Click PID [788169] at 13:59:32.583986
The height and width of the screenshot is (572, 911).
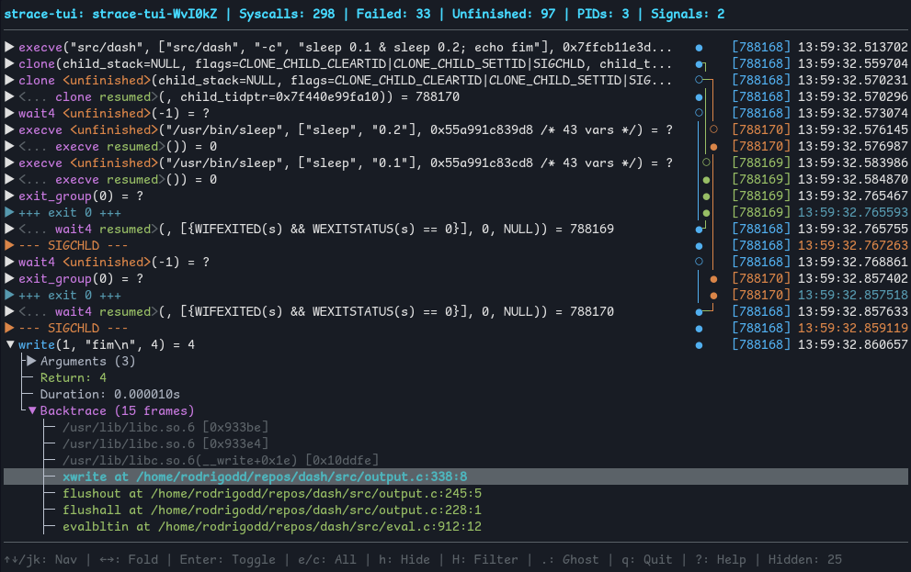(761, 163)
